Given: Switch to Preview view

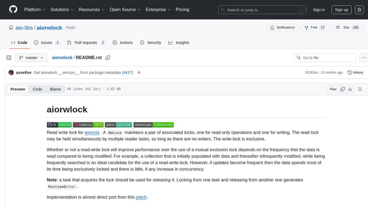Looking at the screenshot, I should tap(18, 89).
